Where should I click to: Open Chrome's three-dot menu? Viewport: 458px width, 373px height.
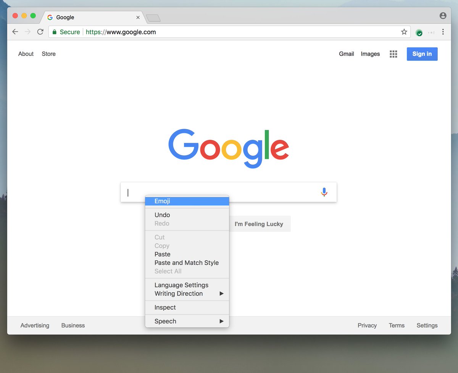point(443,32)
